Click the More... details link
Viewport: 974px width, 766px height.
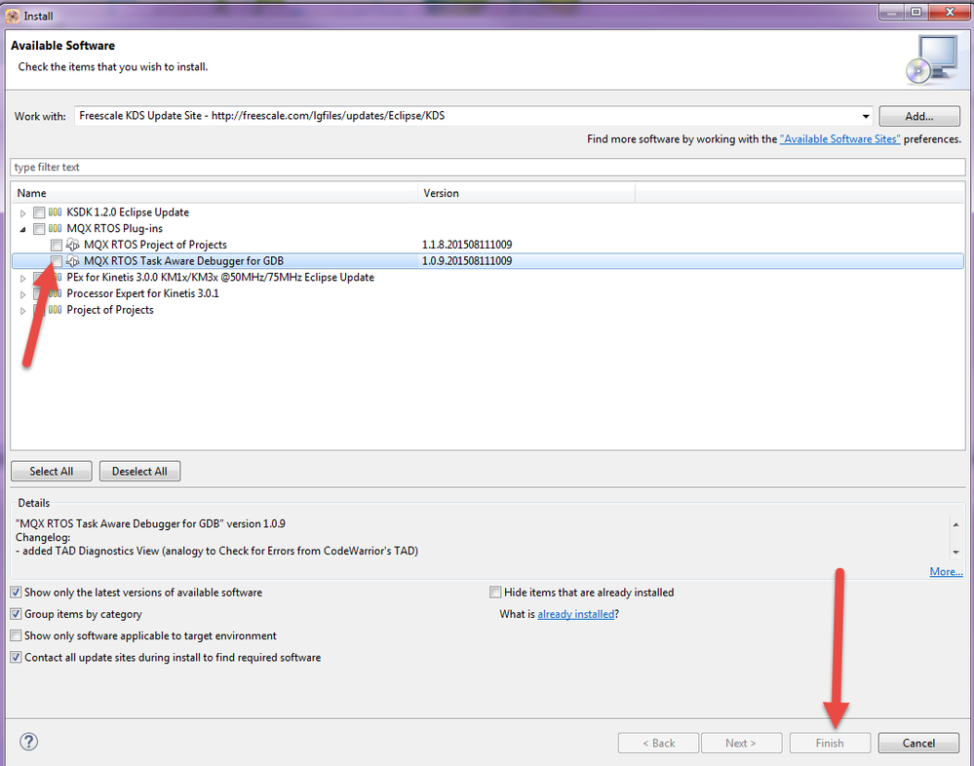tap(946, 572)
